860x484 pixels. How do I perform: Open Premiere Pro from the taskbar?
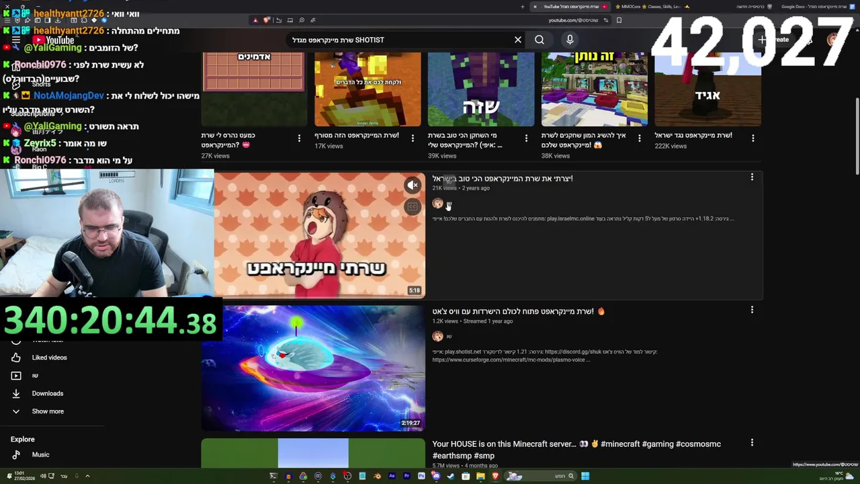click(406, 476)
